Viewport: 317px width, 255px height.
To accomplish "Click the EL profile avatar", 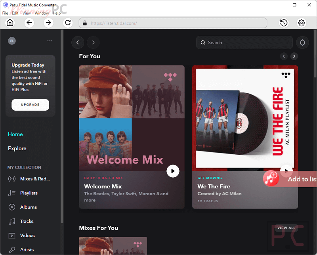I will 12,41.
